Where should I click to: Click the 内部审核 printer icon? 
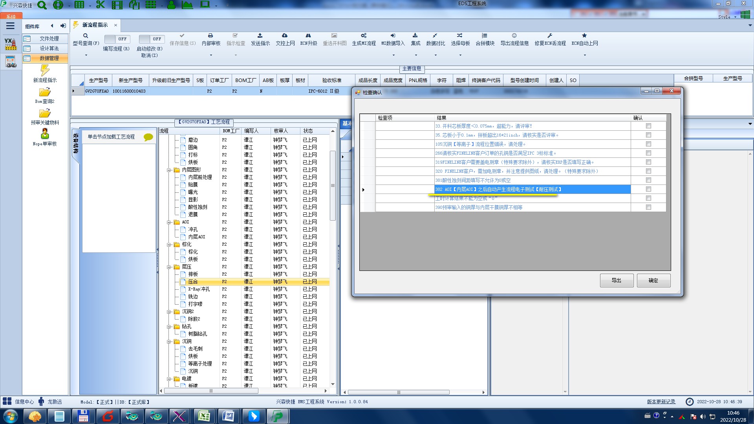210,36
